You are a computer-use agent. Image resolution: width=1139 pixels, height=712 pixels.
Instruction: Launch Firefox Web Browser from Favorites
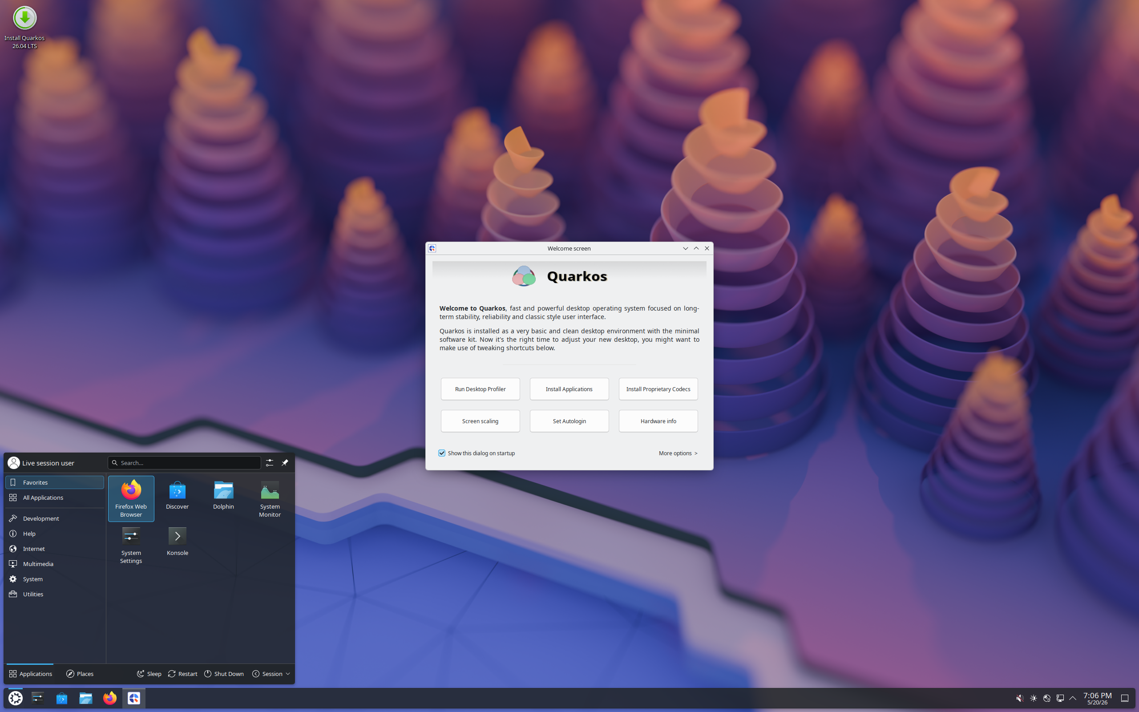click(x=131, y=498)
